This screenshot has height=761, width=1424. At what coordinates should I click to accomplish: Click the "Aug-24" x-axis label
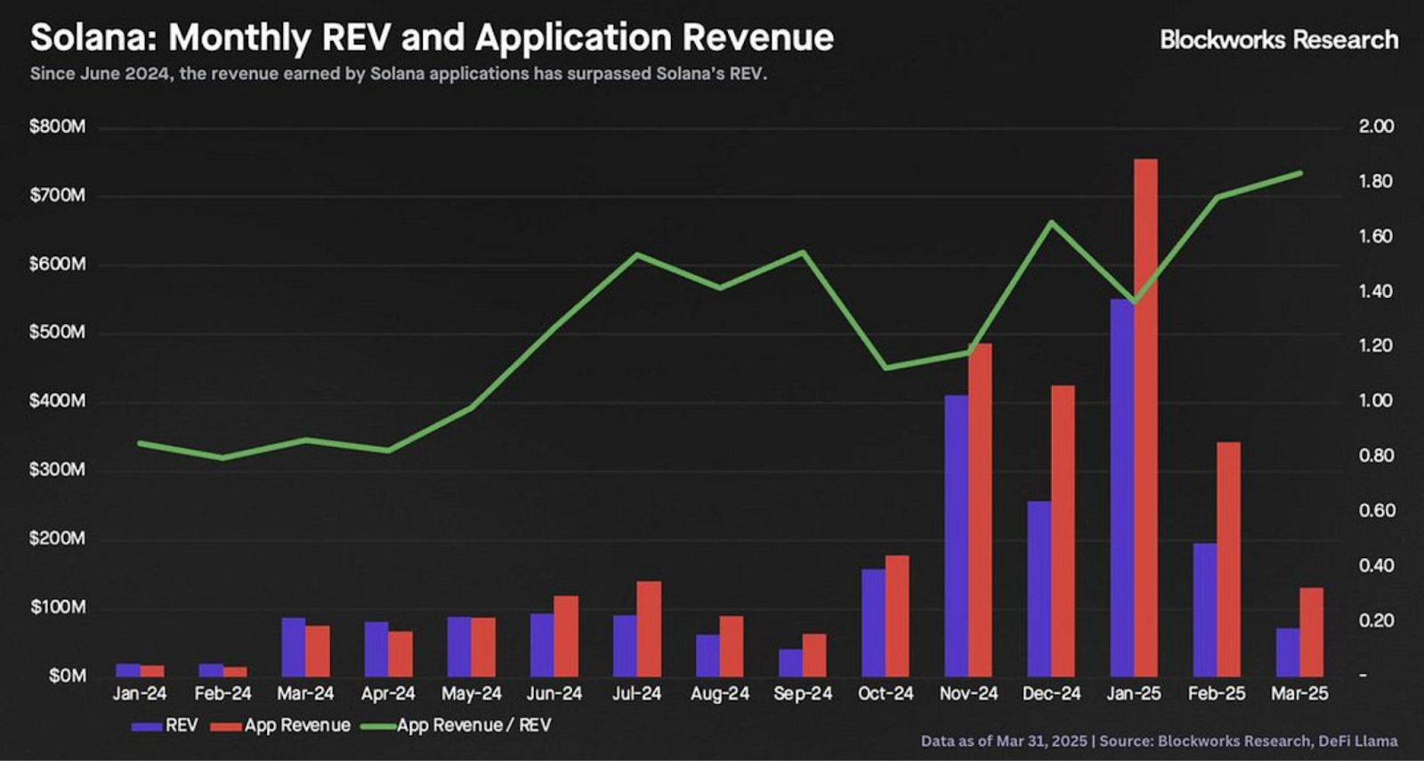coord(719,693)
